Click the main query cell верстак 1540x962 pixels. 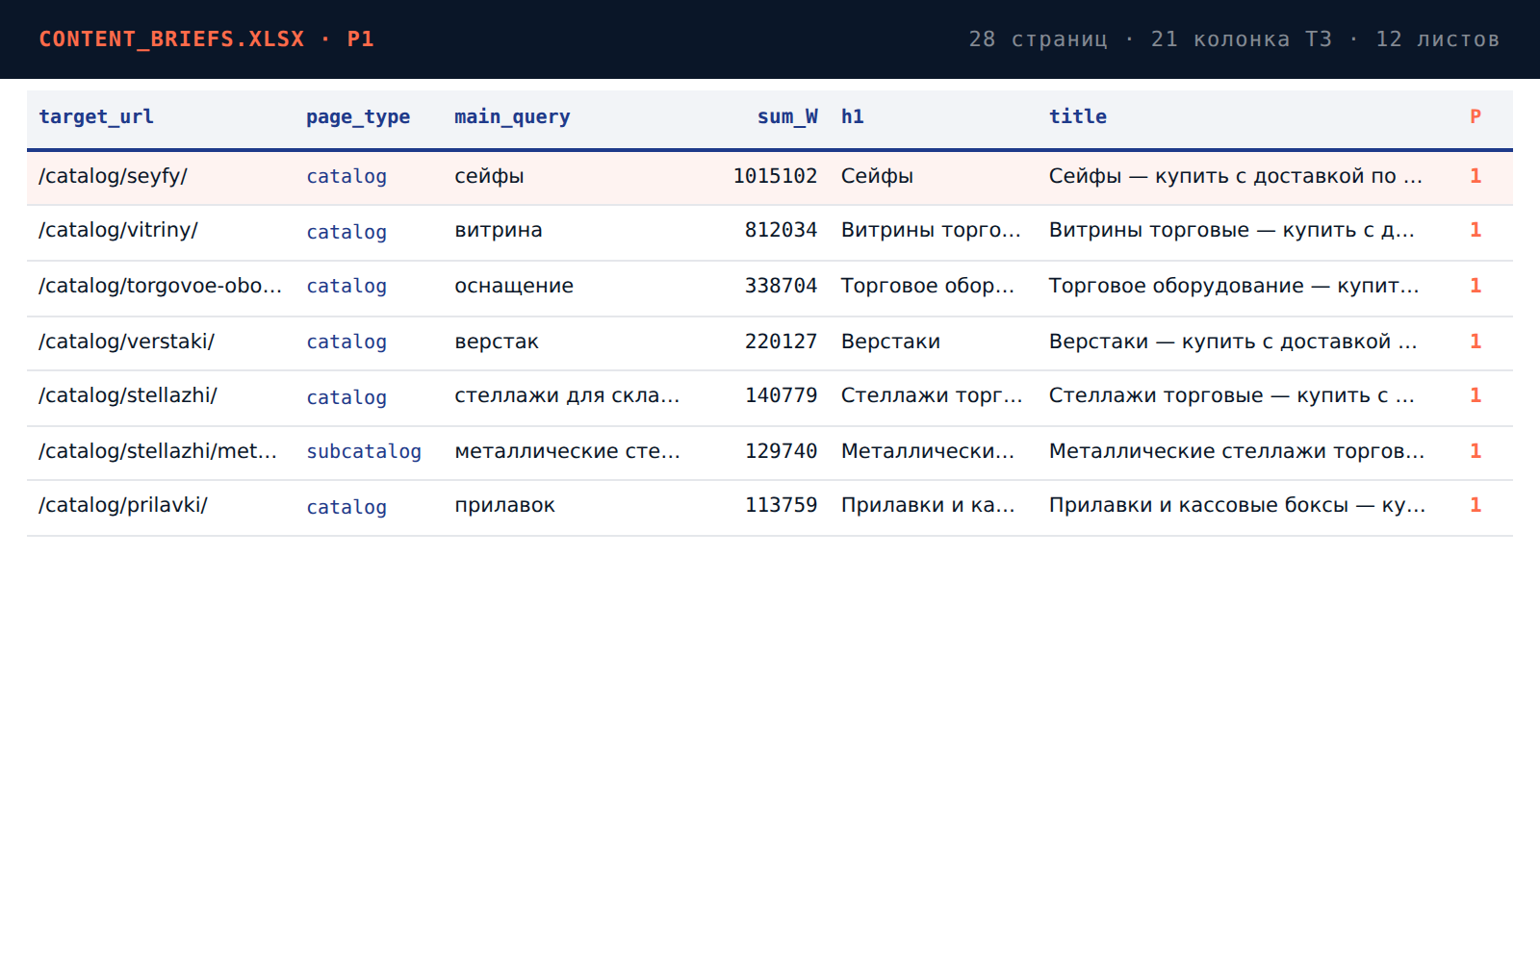pyautogui.click(x=497, y=342)
